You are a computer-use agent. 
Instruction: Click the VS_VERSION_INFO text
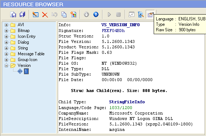point(121,25)
